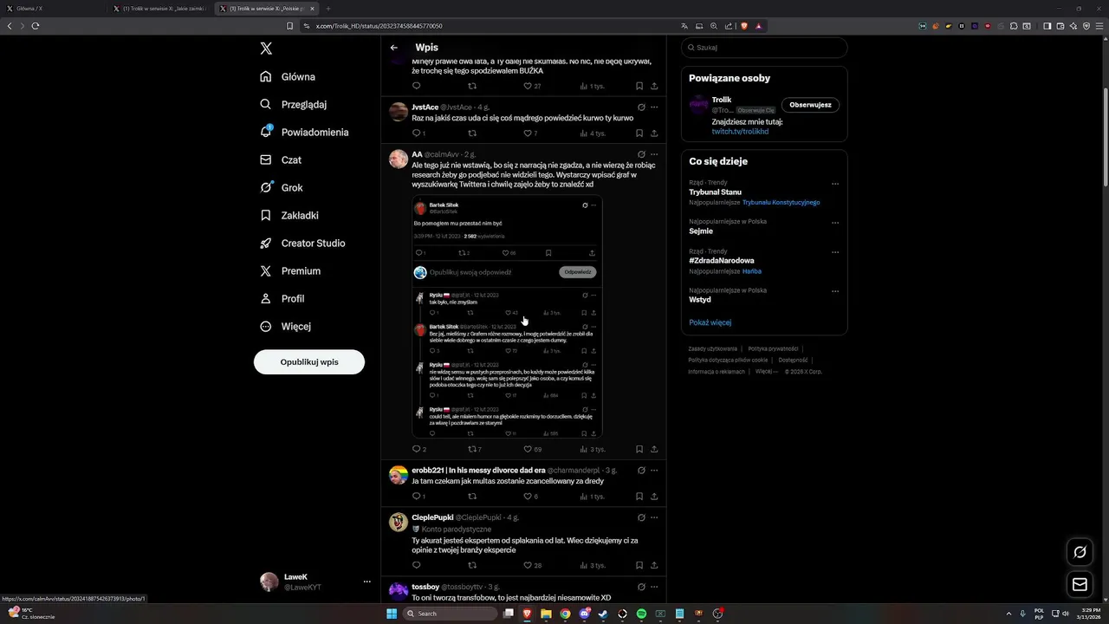The width and height of the screenshot is (1109, 624).
Task: Open more menu on JvstAce comment
Action: pos(654,107)
